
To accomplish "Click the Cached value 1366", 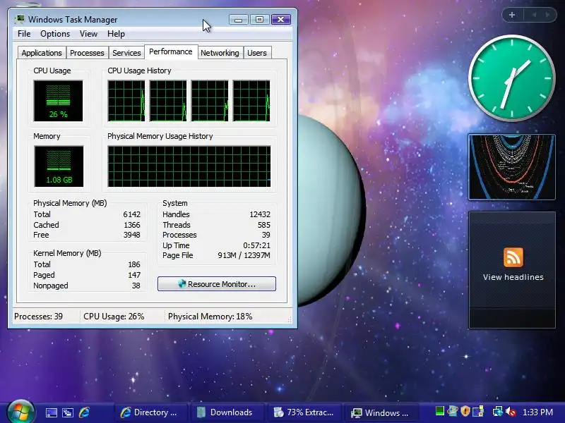I will tap(131, 225).
